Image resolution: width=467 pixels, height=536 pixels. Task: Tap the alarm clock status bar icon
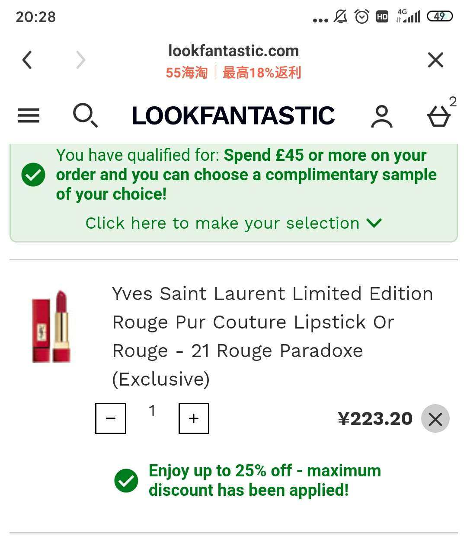[361, 17]
